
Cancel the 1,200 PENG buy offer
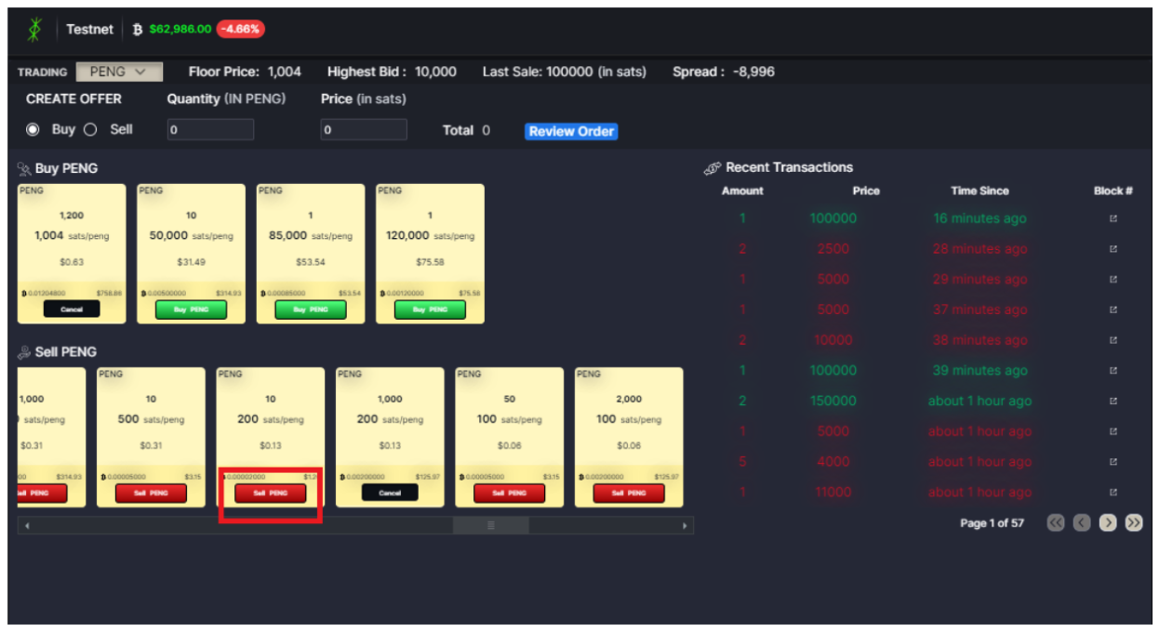(x=72, y=309)
